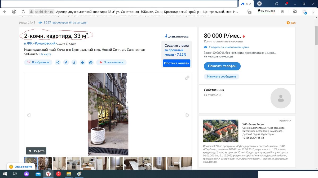
Task: Show next photo with right arrow
Action: click(x=187, y=115)
